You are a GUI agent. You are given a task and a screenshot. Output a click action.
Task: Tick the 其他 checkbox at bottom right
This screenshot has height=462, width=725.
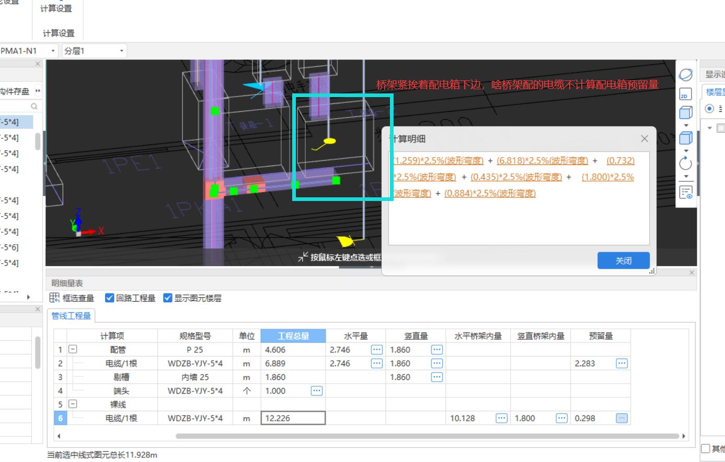[x=706, y=448]
